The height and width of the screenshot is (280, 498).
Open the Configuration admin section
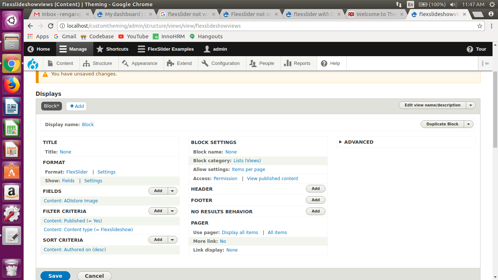coord(222,63)
